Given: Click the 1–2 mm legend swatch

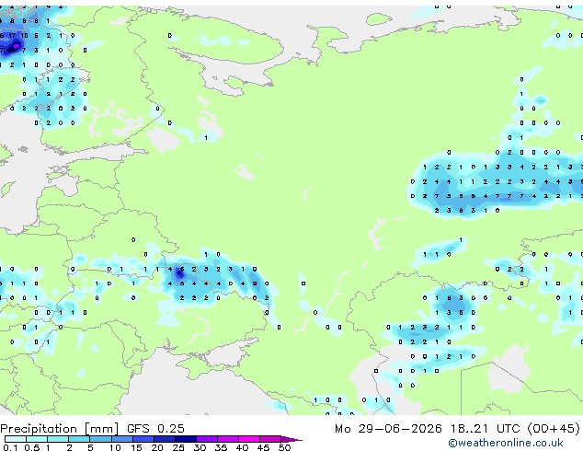Looking at the screenshot, I should point(58,439).
